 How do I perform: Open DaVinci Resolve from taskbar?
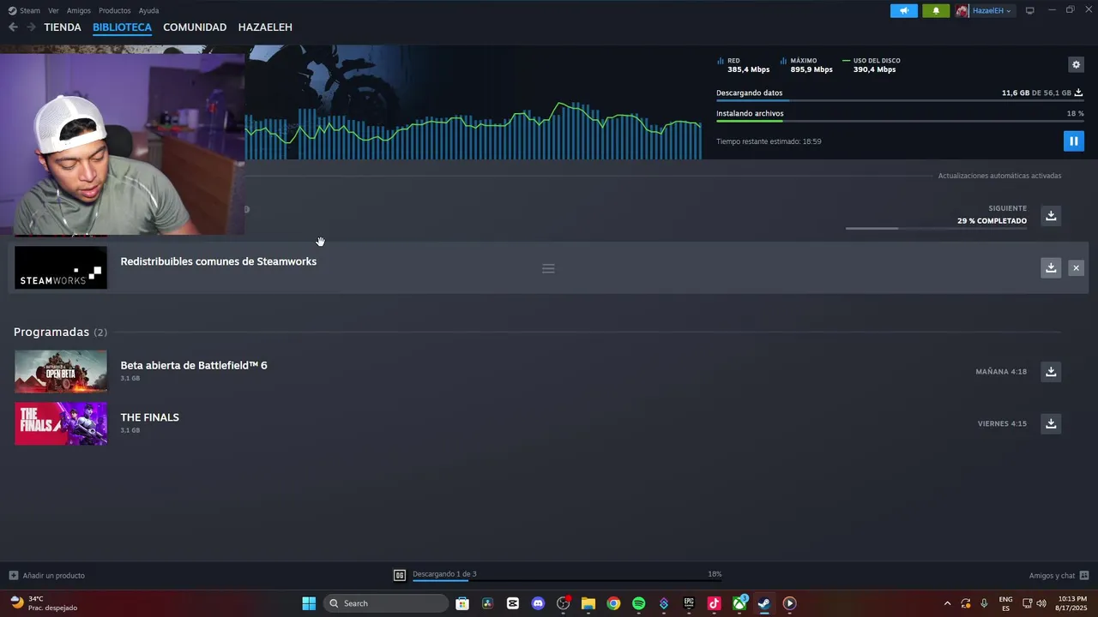coord(487,603)
